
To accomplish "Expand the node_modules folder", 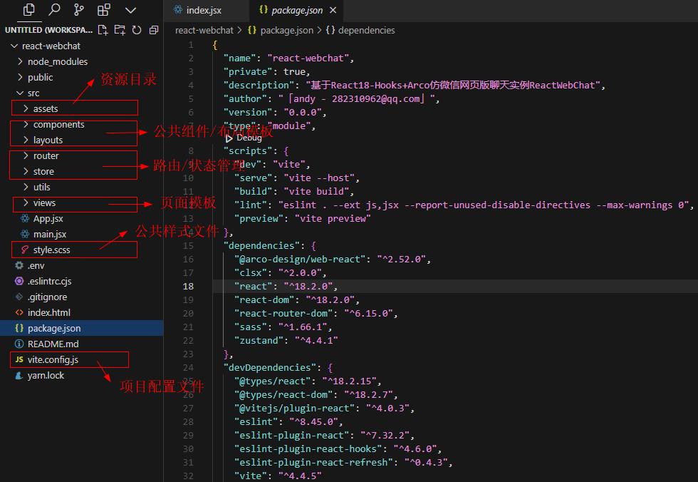I will (57, 61).
